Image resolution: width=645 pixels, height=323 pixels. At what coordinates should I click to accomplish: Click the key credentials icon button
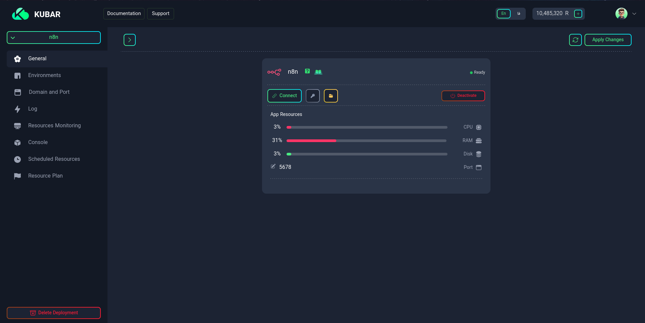(x=313, y=96)
